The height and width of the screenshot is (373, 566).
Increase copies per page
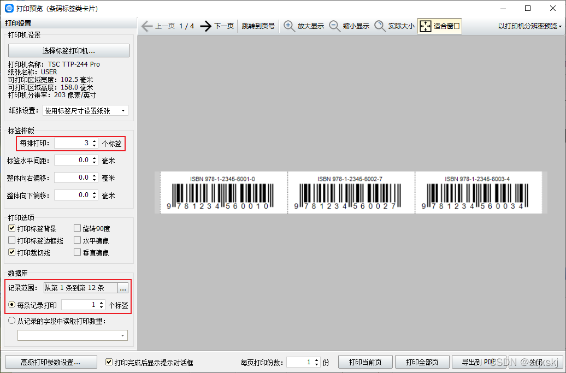316,360
